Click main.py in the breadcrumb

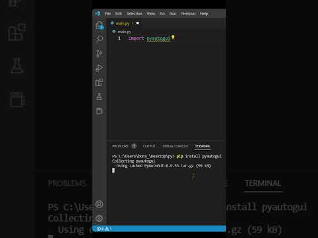pos(124,32)
